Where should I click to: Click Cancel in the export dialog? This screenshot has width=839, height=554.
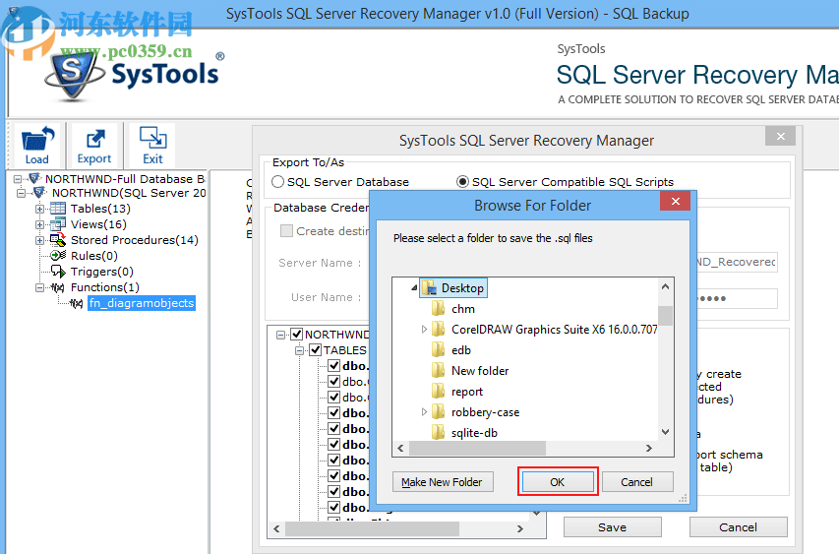point(738,527)
